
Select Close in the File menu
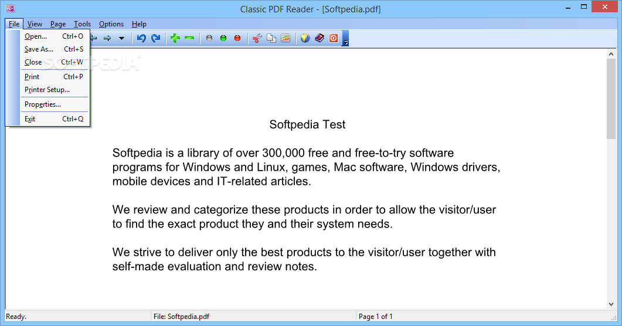[55, 62]
